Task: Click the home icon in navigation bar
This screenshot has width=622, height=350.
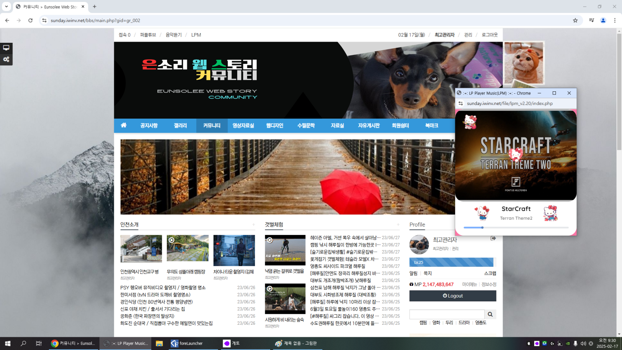Action: [124, 125]
